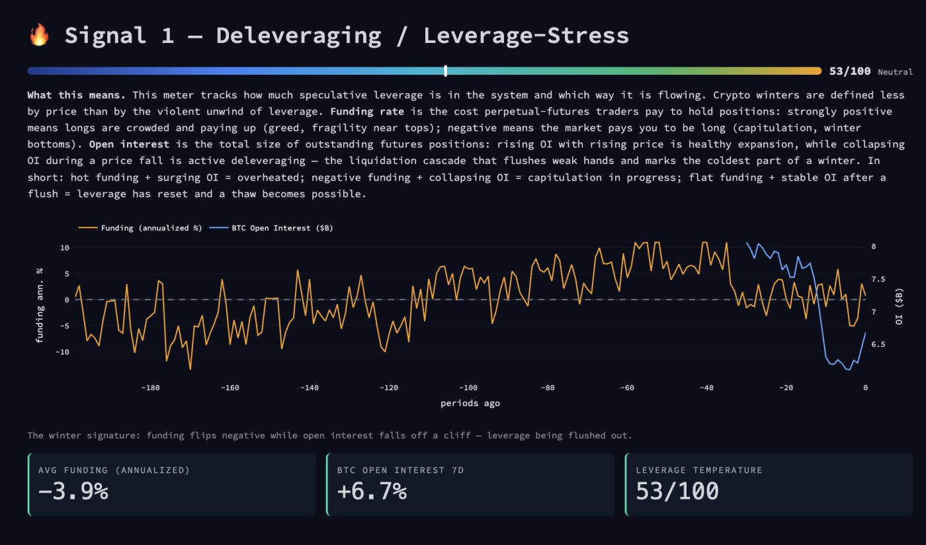Image resolution: width=926 pixels, height=545 pixels.
Task: Click the left axis tick label -10
Action: tap(62, 352)
